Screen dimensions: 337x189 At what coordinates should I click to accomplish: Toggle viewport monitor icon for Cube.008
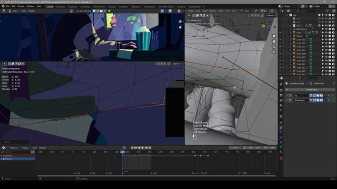330,54
